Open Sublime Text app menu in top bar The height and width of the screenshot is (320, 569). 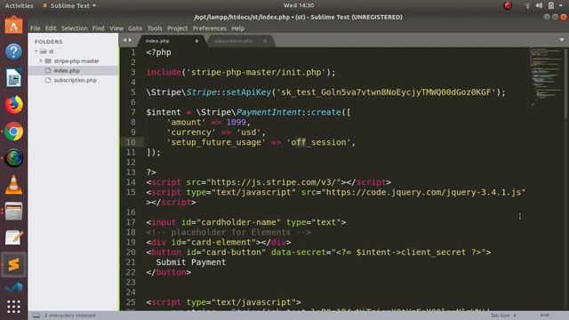[69, 5]
